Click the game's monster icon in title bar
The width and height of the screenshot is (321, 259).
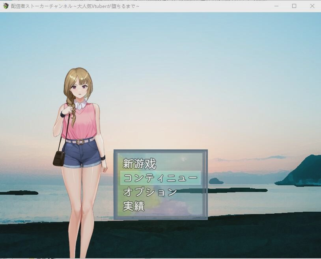pyautogui.click(x=5, y=6)
